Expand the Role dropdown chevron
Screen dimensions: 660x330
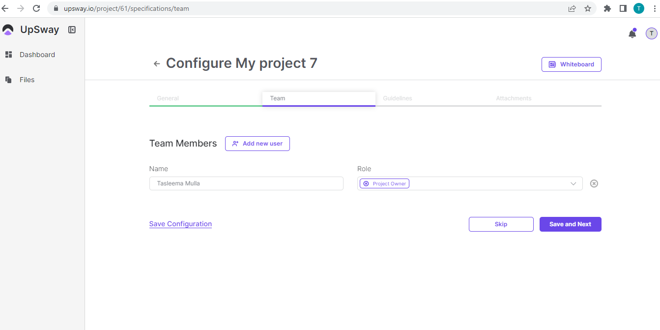pyautogui.click(x=573, y=183)
